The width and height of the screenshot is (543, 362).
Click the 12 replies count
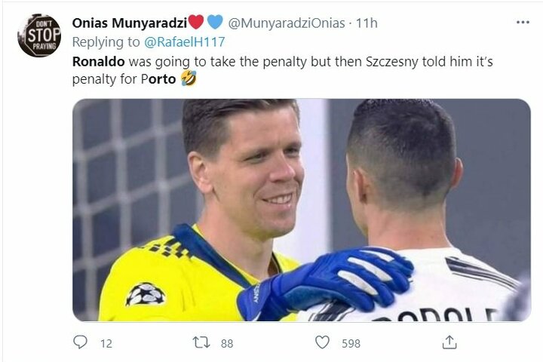click(x=106, y=343)
